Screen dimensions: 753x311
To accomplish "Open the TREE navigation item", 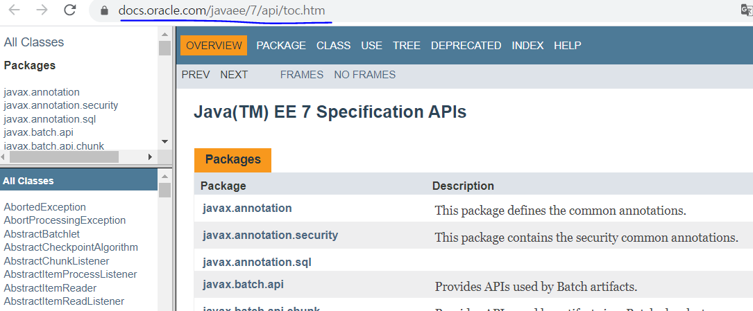I will [406, 46].
